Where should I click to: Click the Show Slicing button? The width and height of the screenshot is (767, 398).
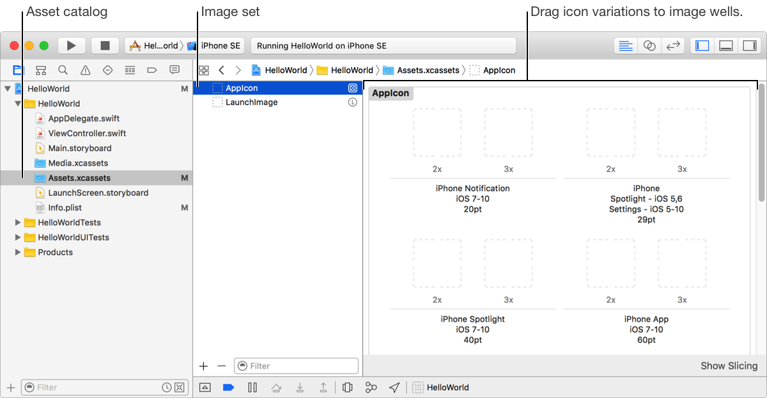(729, 366)
